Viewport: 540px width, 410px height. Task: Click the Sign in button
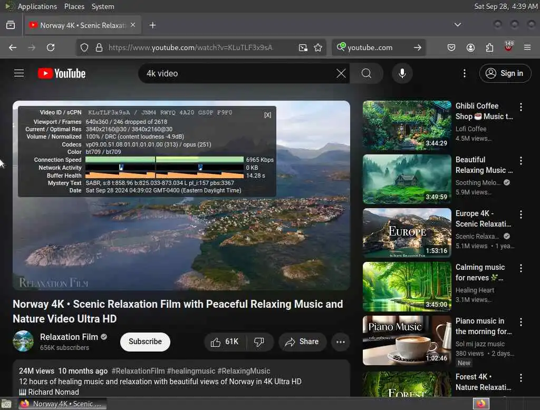pyautogui.click(x=505, y=73)
